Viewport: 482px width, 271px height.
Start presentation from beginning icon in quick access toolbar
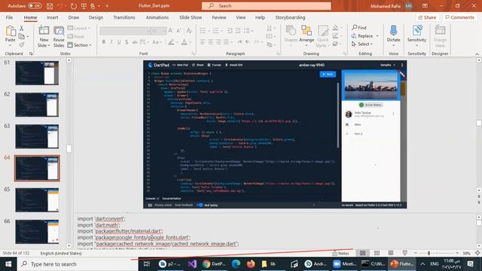coord(84,6)
